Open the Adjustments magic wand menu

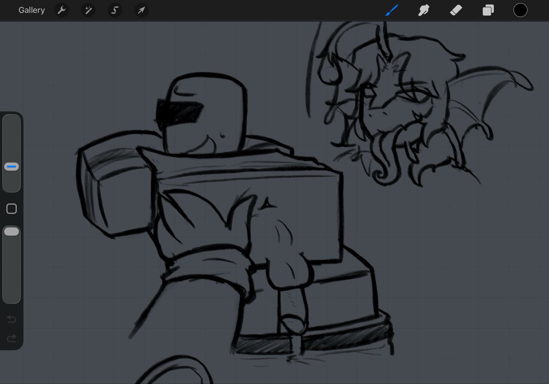88,10
